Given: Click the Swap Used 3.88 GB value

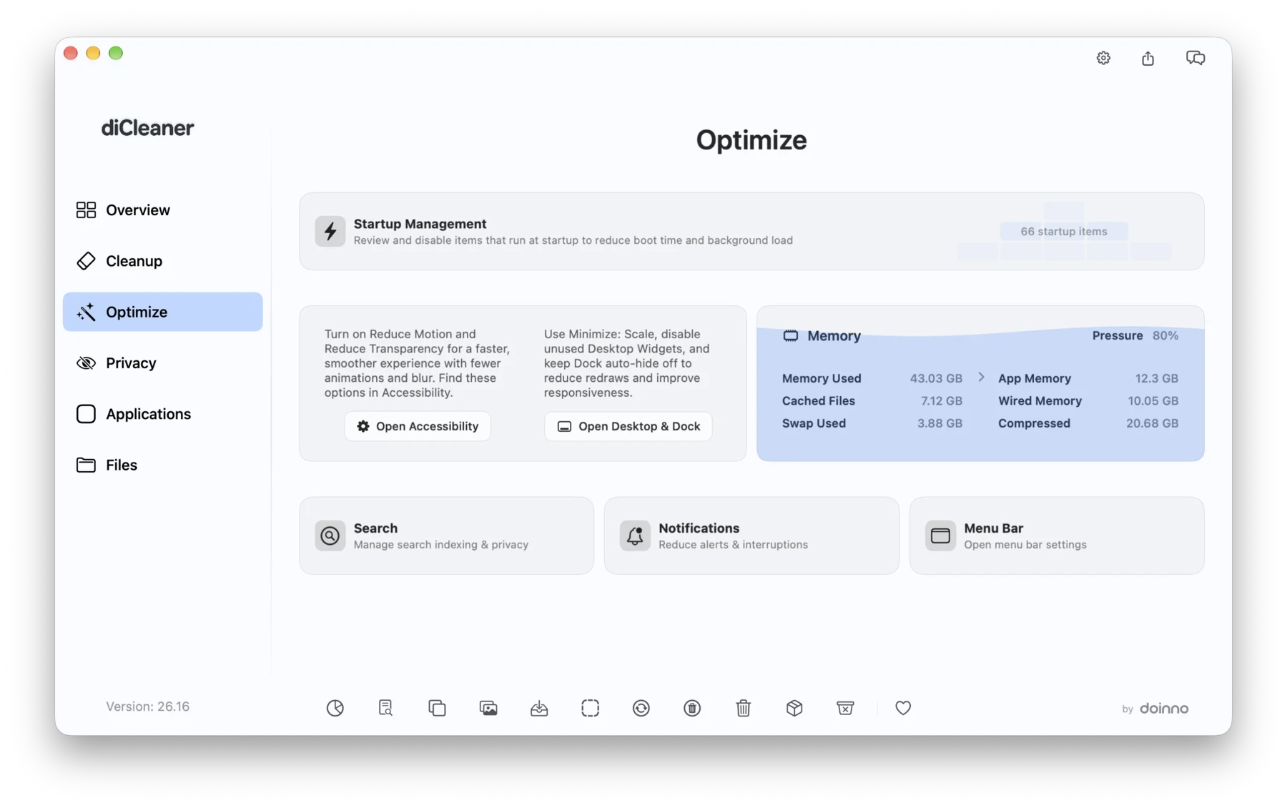Looking at the screenshot, I should pos(940,423).
